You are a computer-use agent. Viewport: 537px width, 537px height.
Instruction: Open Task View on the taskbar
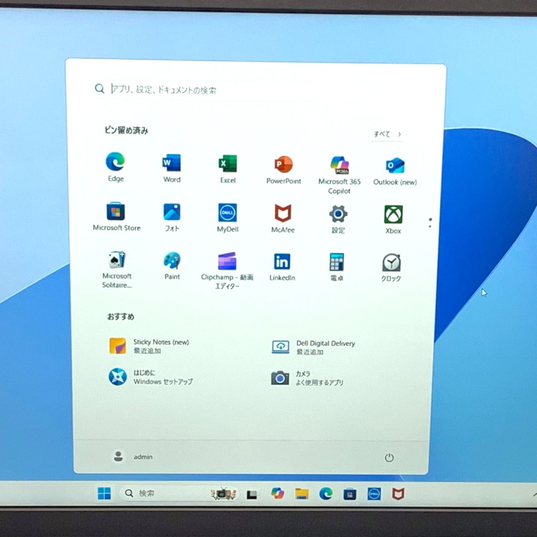coord(252,494)
